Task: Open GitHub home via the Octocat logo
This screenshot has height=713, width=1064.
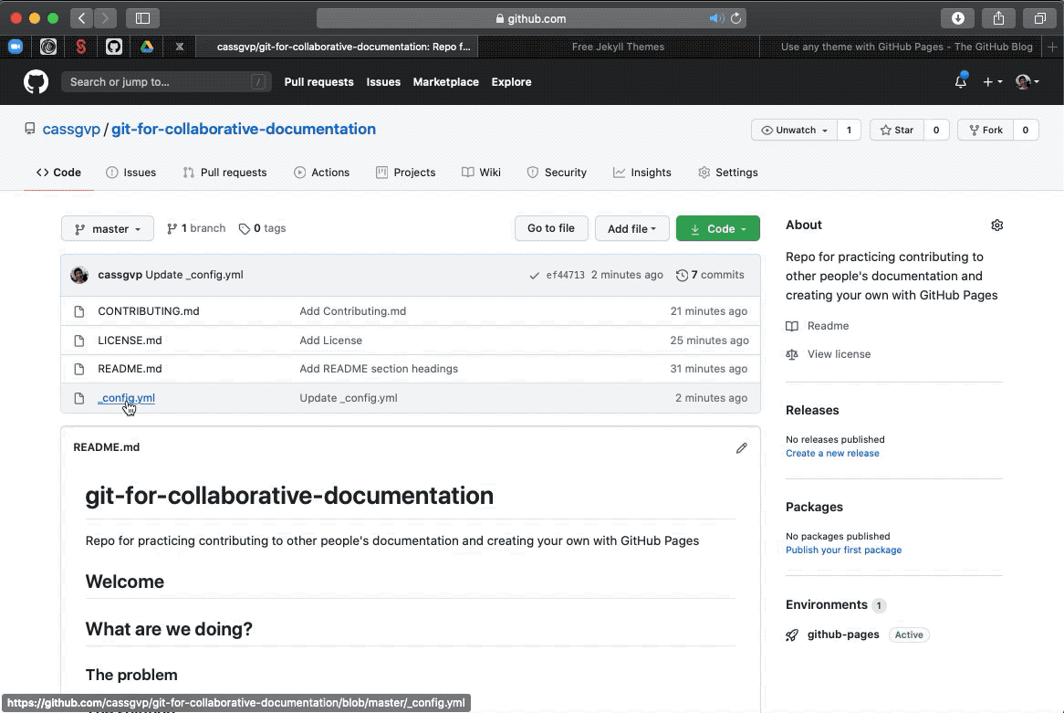Action: (35, 81)
